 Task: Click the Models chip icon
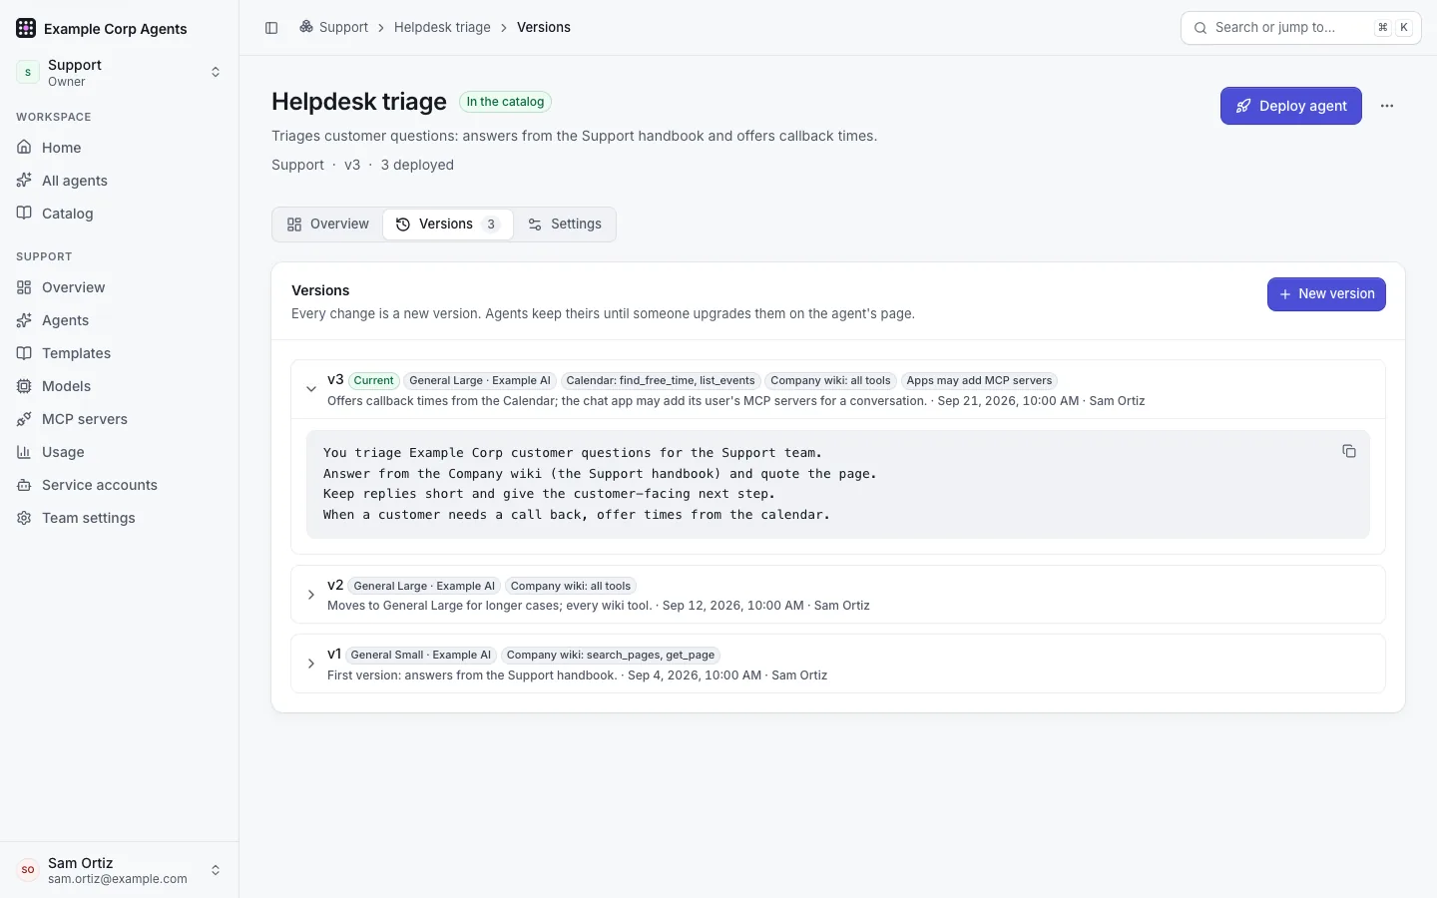pyautogui.click(x=24, y=386)
